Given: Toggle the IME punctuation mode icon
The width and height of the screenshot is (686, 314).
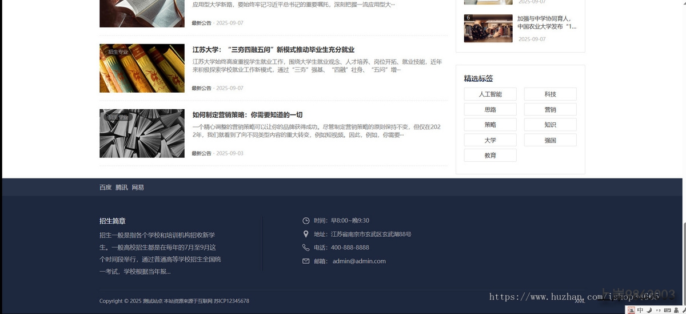Looking at the screenshot, I should pos(657,310).
